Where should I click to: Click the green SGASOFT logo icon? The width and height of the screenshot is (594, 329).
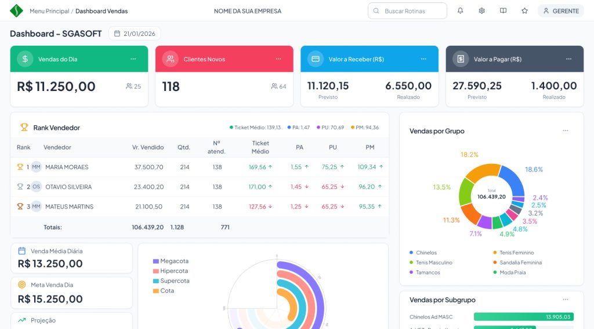(x=16, y=11)
